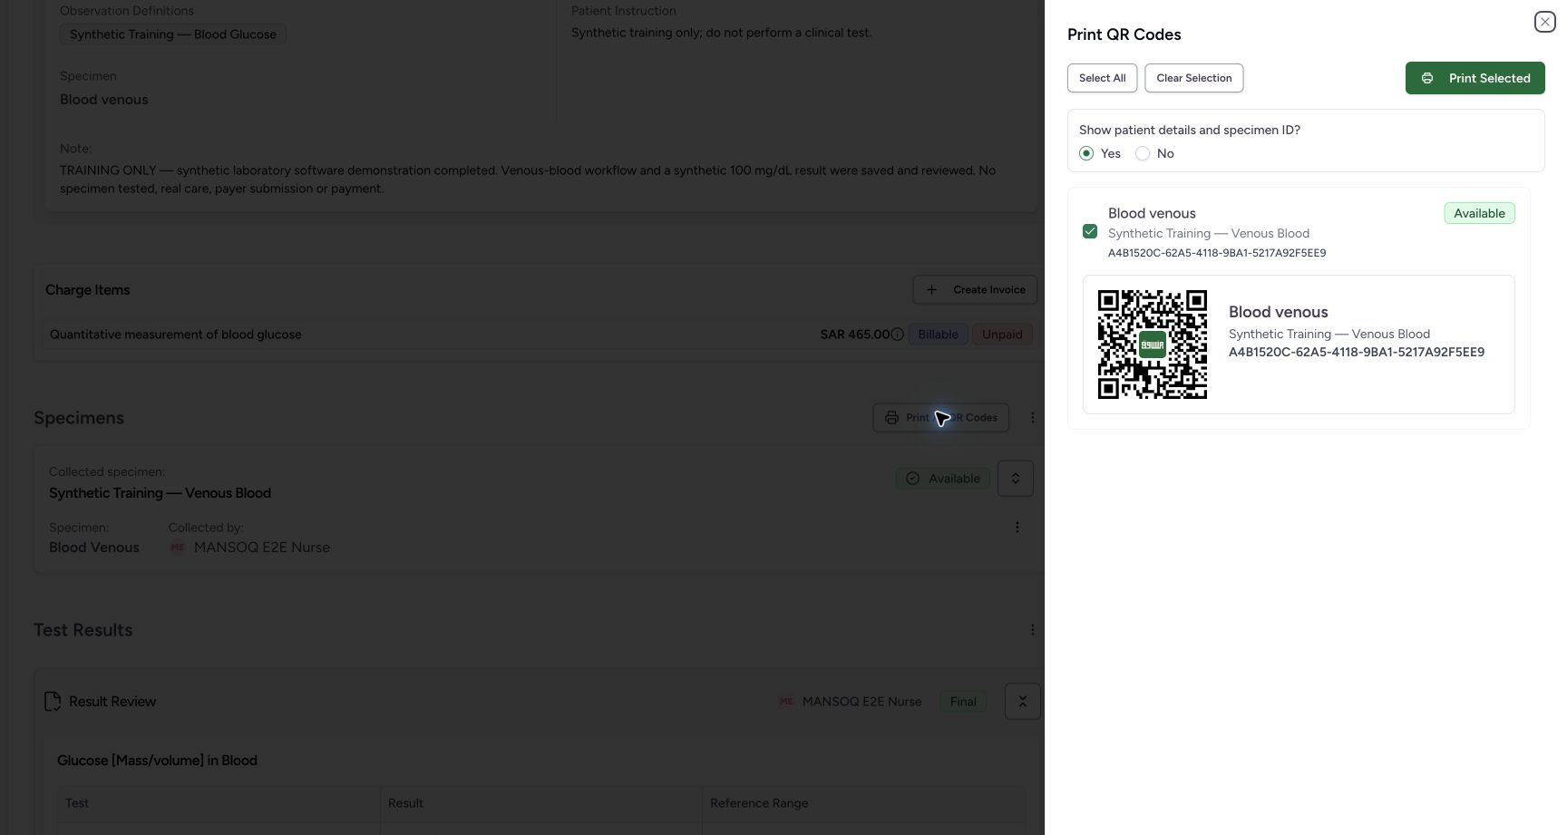Click the Billable tag

point(938,335)
